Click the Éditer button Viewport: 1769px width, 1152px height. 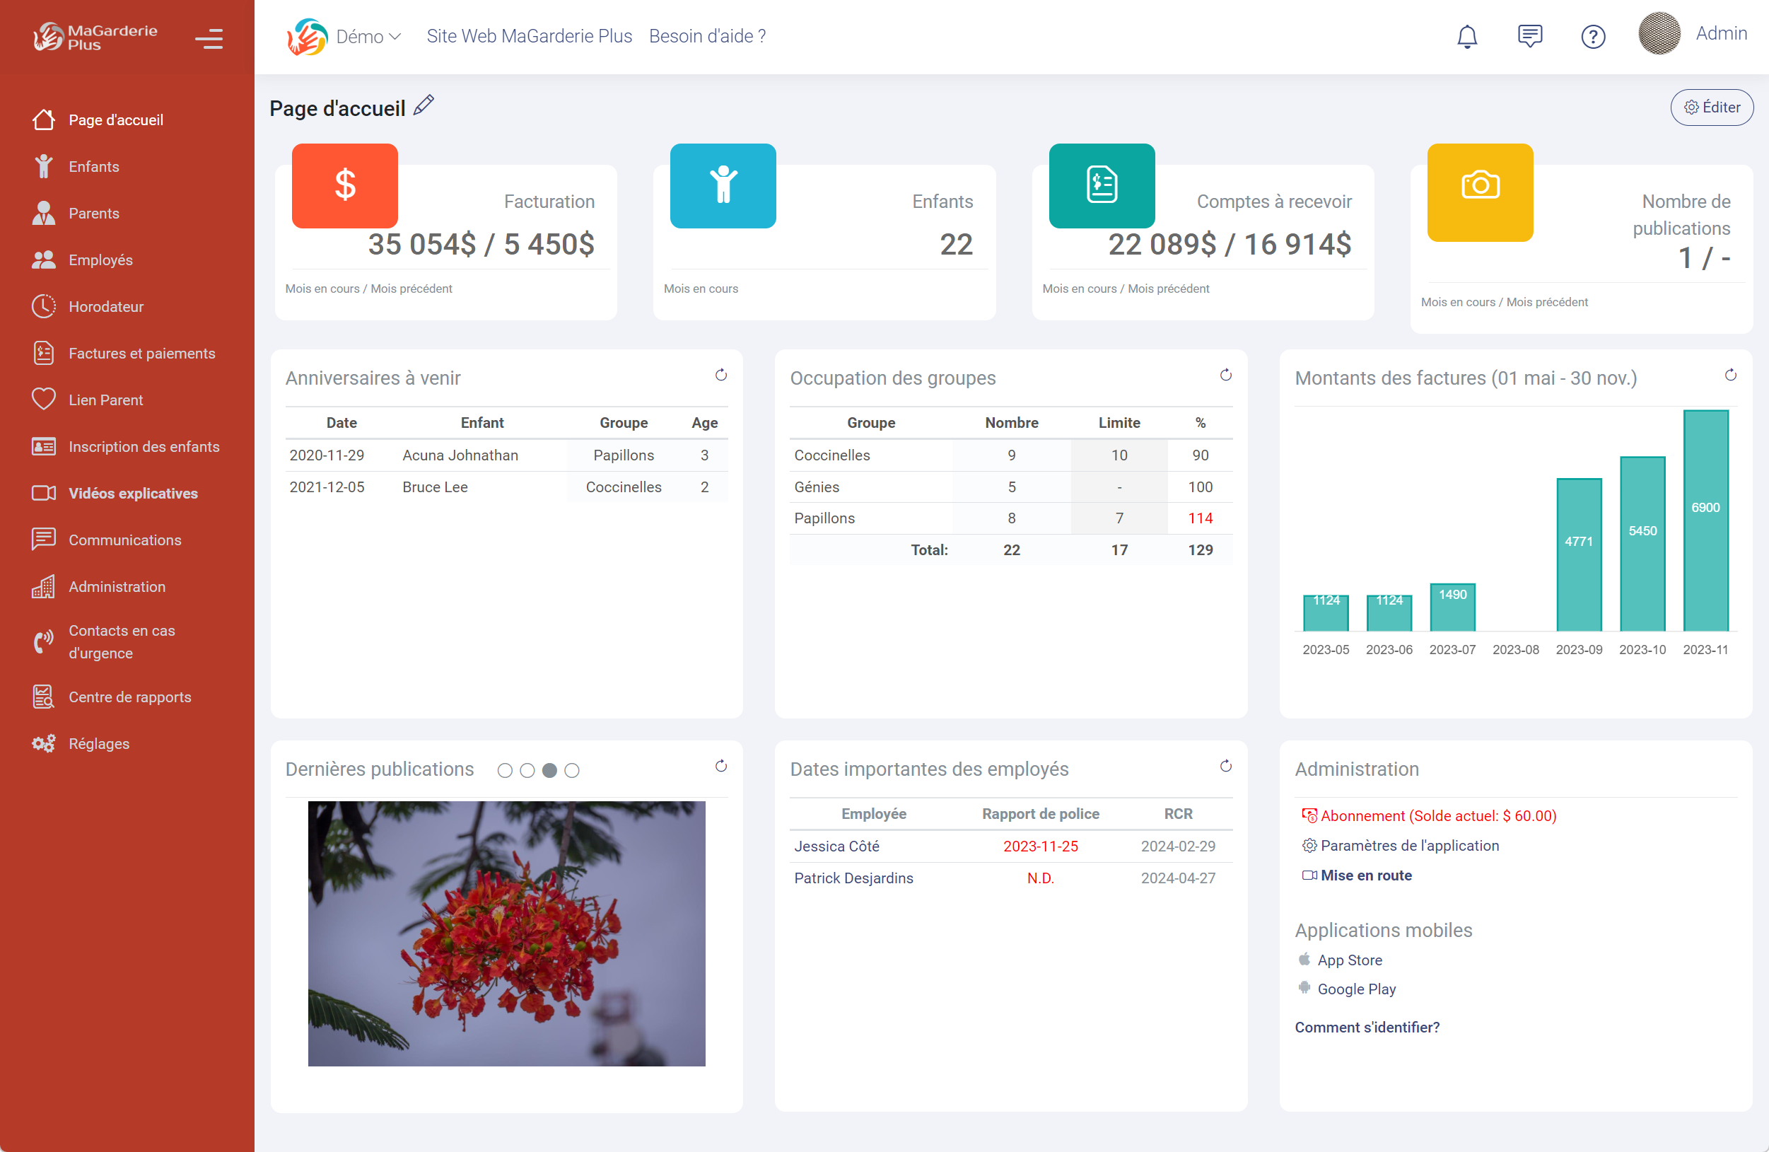1712,107
